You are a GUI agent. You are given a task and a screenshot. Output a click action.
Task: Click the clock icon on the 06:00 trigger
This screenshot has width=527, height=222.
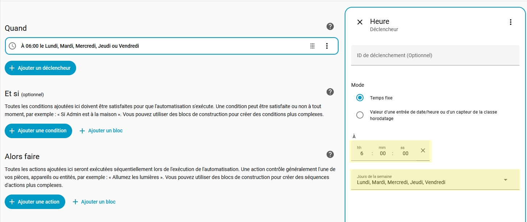pyautogui.click(x=12, y=46)
